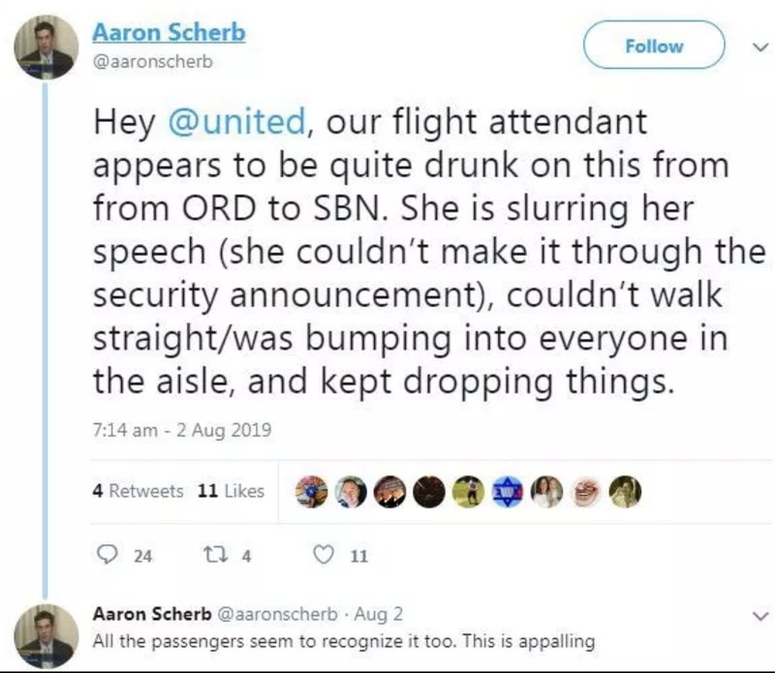Open the Aaron Scherb name link in header
Screen dimensions: 775x673
(169, 33)
